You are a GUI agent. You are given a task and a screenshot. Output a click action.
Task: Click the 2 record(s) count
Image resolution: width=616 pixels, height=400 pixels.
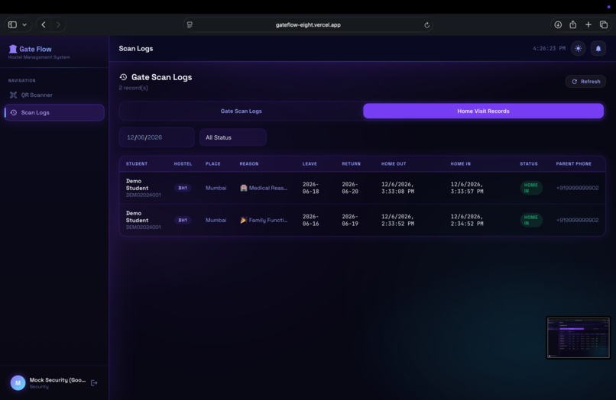tap(134, 88)
